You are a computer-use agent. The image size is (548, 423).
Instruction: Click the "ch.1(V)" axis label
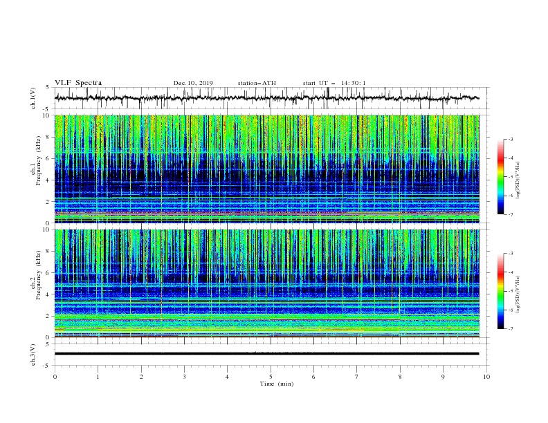[33, 98]
